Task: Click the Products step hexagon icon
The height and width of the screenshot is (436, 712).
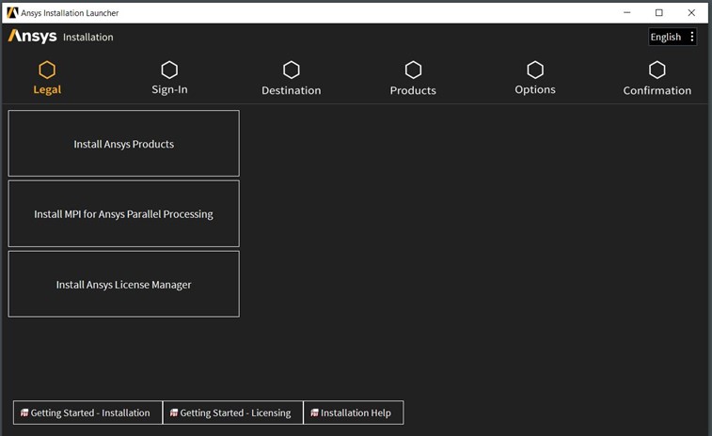Action: [413, 70]
